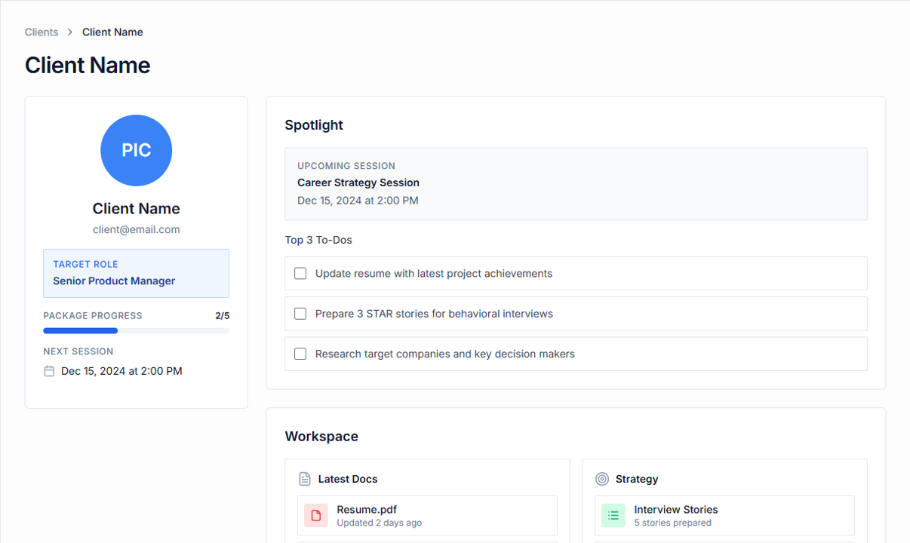Viewport: 910px width, 543px height.
Task: Click the client@email.com address
Action: pyautogui.click(x=136, y=229)
